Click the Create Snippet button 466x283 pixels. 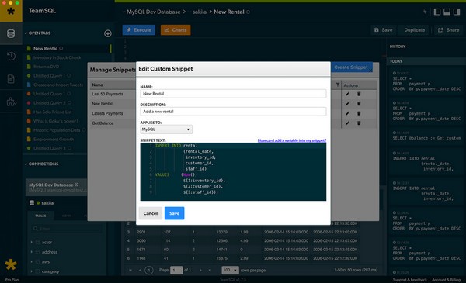point(351,67)
